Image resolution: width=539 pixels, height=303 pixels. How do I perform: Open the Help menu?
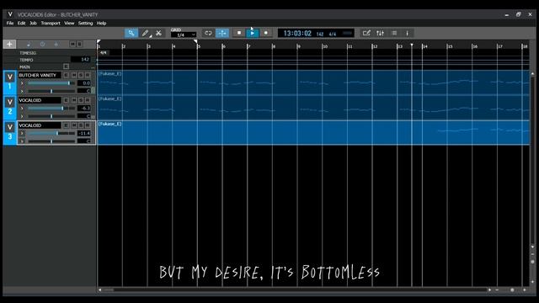pyautogui.click(x=101, y=23)
